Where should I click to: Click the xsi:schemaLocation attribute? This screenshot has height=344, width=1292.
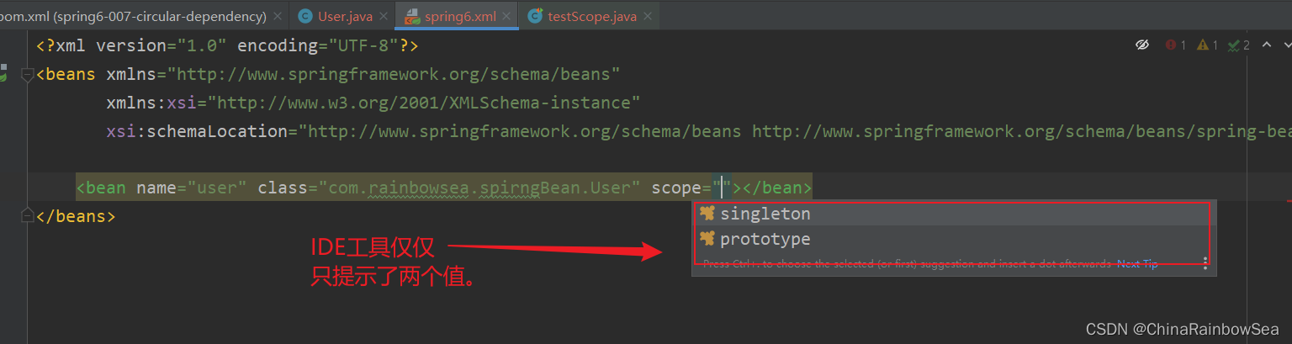(x=197, y=131)
